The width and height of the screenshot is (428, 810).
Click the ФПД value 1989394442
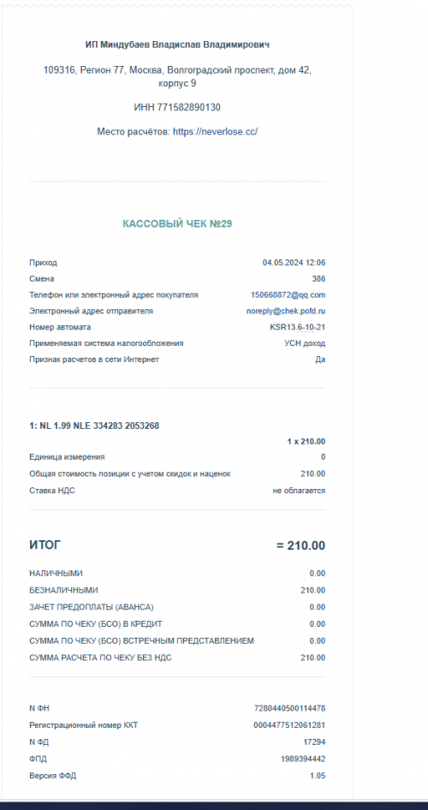(x=304, y=759)
